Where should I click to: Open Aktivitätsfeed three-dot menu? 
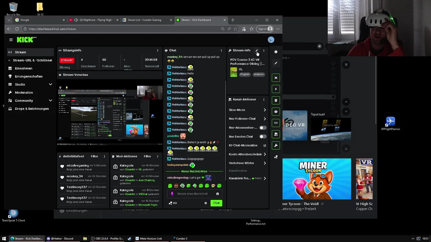[104, 156]
